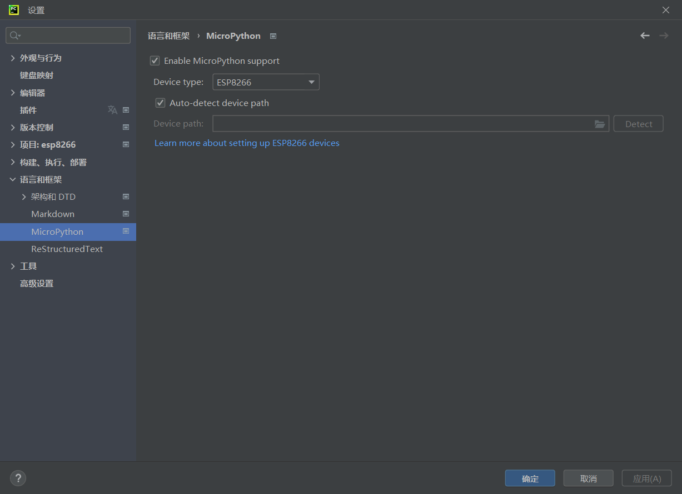This screenshot has height=494, width=682.
Task: Click the 应用(A) button
Action: 647,478
